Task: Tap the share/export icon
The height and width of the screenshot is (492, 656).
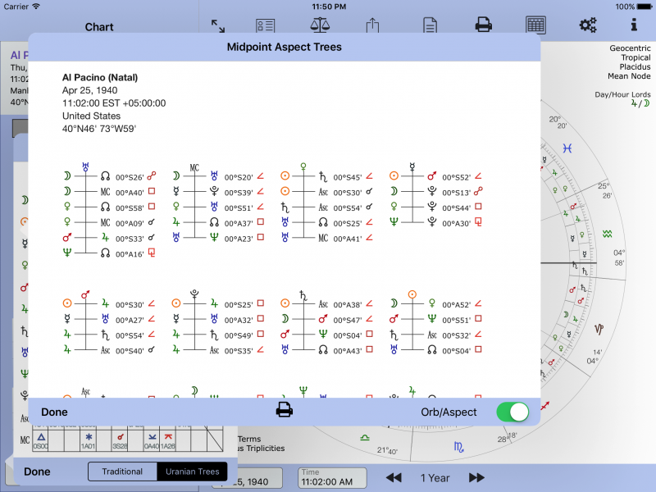Action: point(372,25)
